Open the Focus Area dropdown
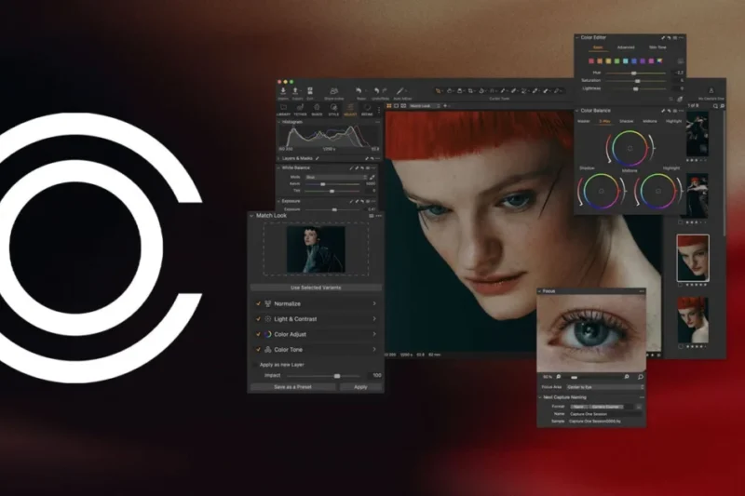Image resolution: width=745 pixels, height=496 pixels. point(605,387)
